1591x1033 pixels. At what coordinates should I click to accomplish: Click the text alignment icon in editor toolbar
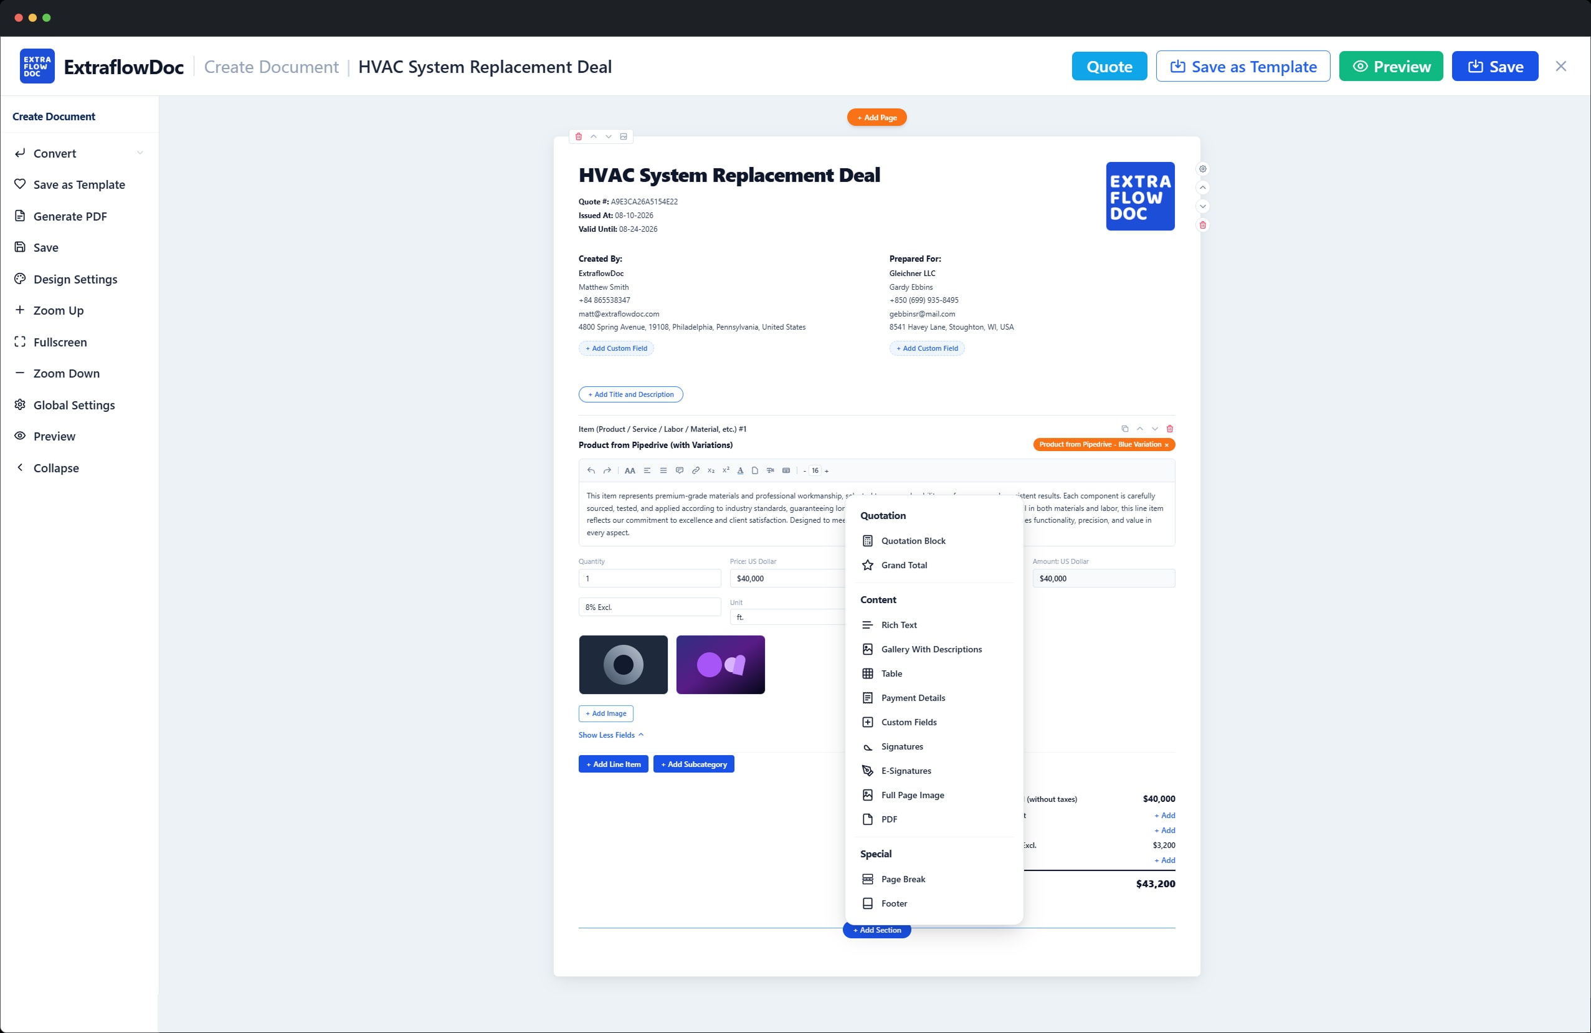tap(647, 470)
